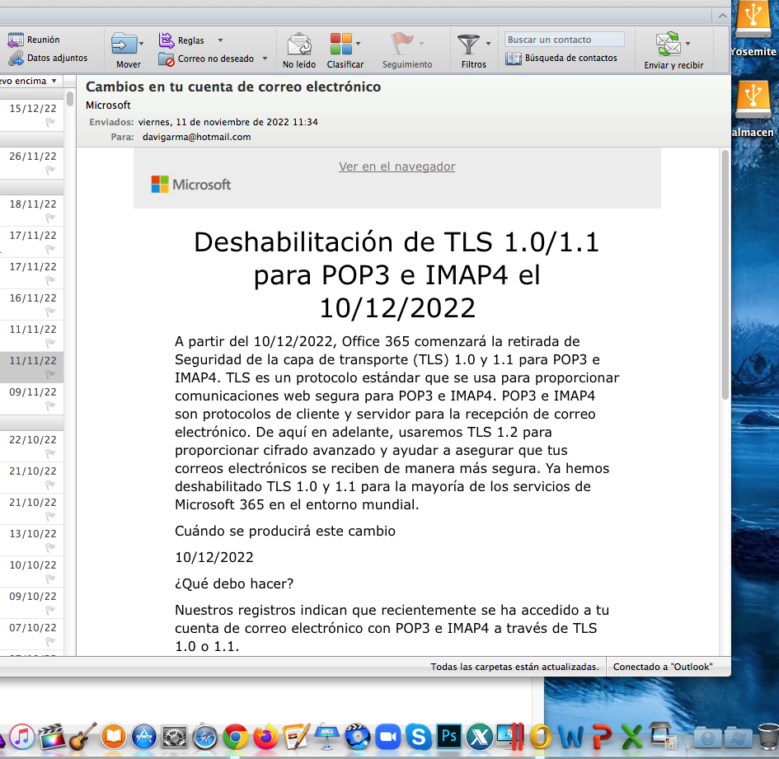Open PowerPoint from the dock
This screenshot has height=759, width=779.
click(602, 737)
